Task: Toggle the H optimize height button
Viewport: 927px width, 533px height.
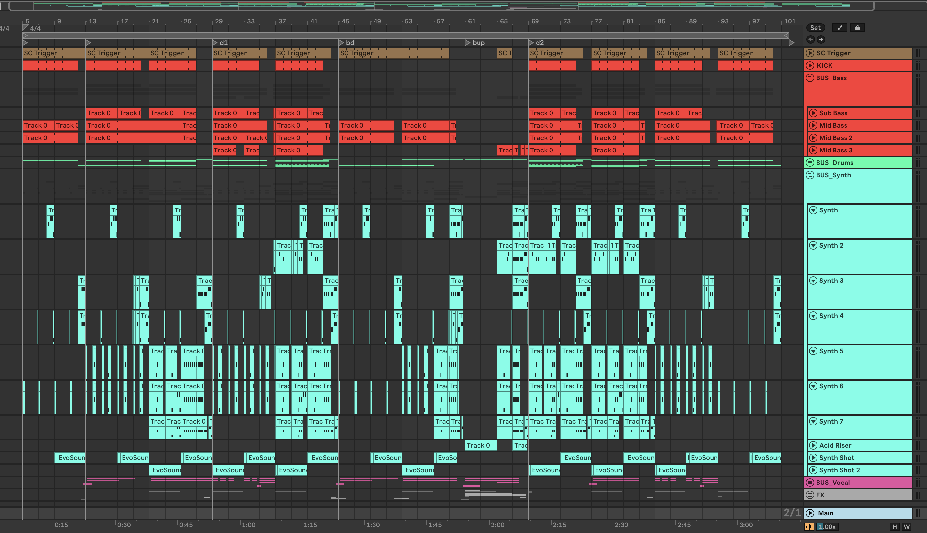Action: pos(894,527)
